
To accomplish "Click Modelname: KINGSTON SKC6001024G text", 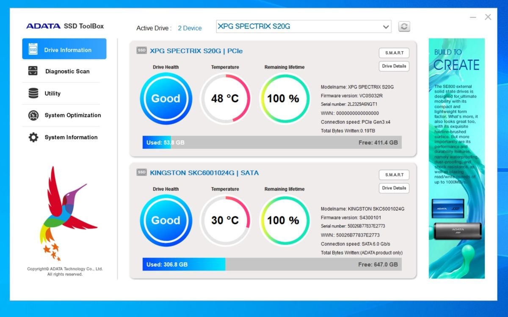I will tap(363, 209).
